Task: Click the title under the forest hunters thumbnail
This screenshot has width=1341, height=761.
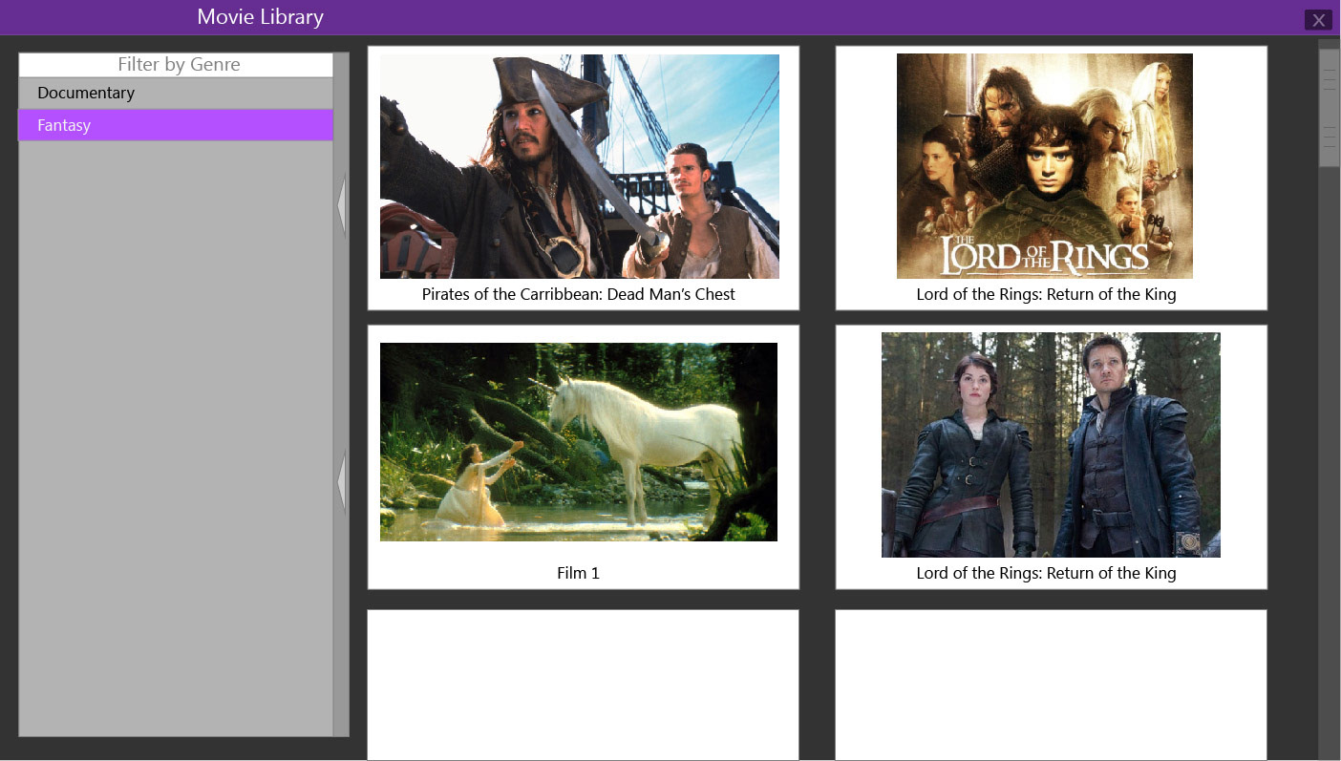Action: 1046,573
